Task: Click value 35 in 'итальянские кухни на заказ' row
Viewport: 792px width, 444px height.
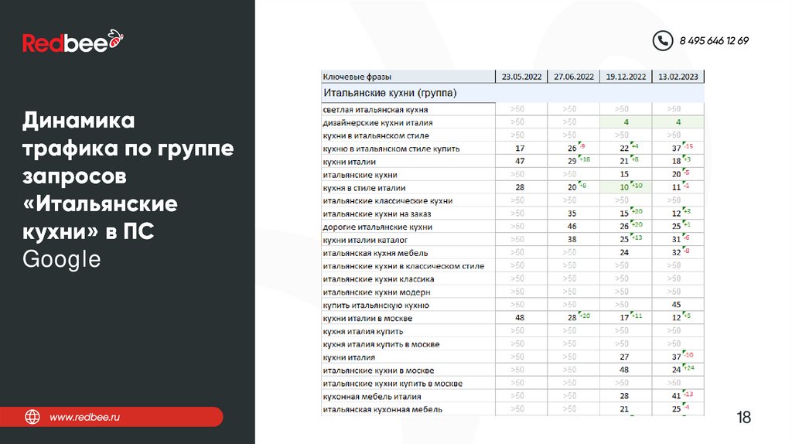Action: (x=572, y=213)
